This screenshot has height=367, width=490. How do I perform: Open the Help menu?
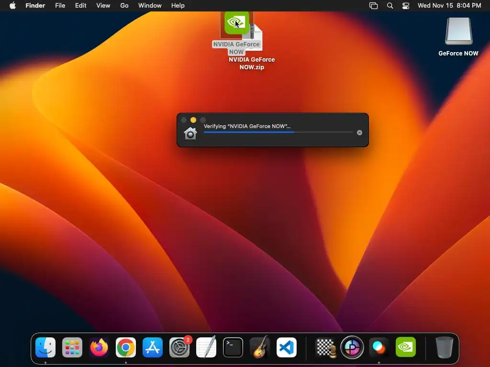tap(178, 6)
